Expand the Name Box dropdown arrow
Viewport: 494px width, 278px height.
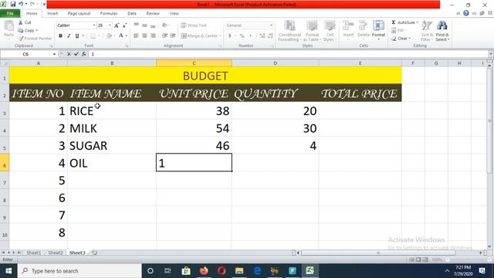point(54,54)
